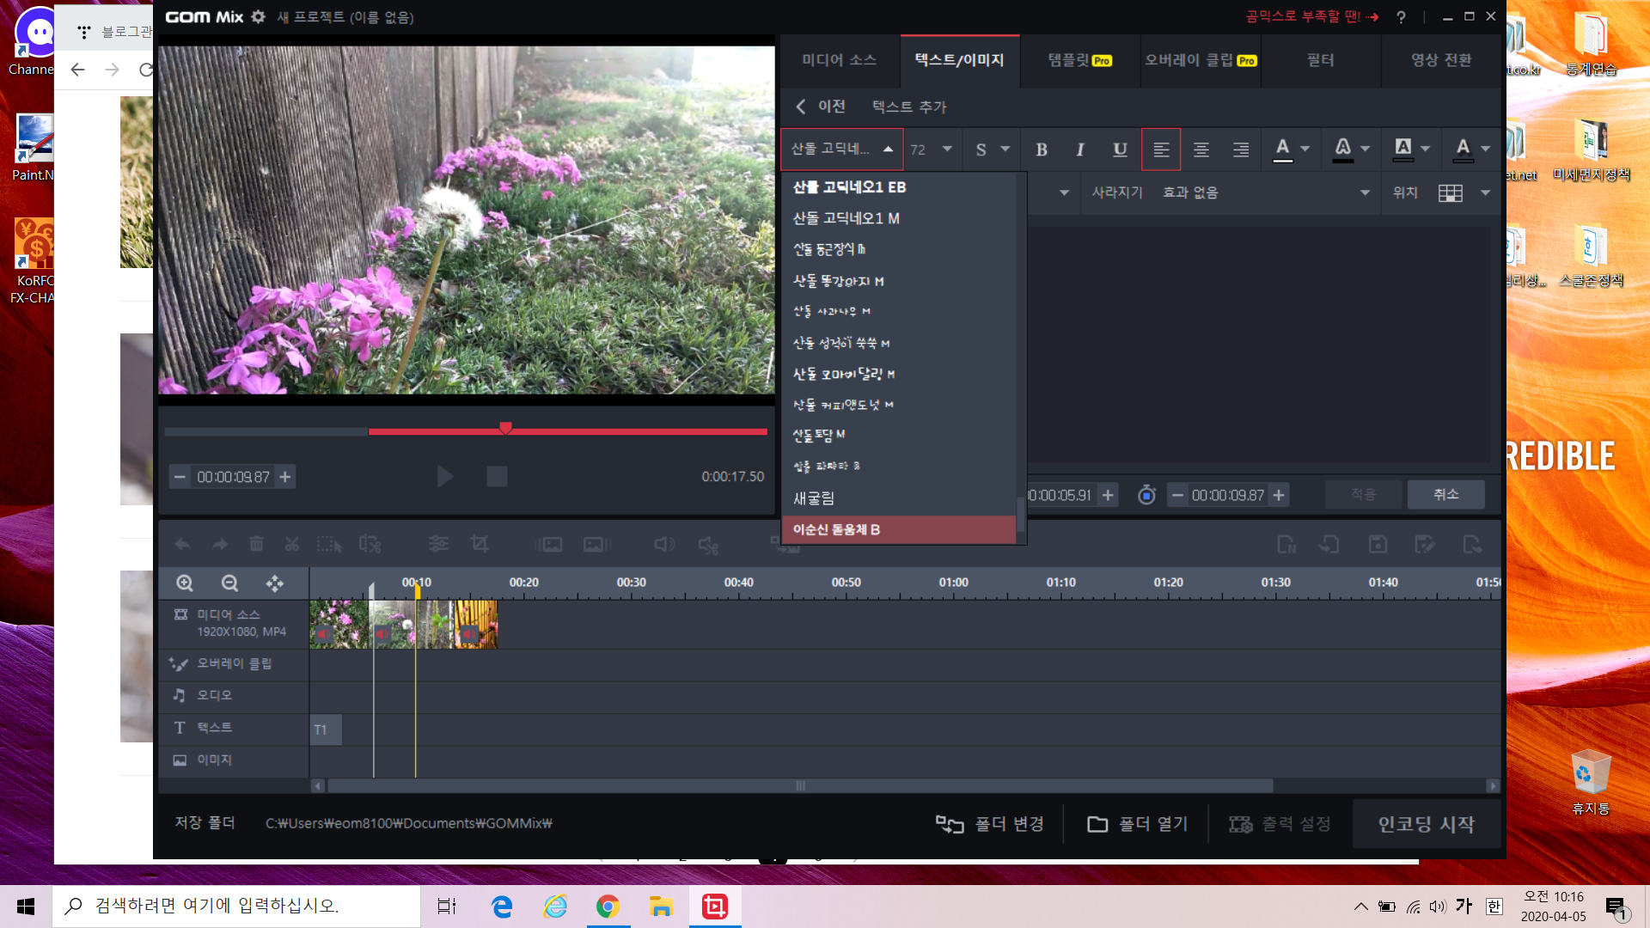Choose 새굴림 font from list
This screenshot has height=928, width=1650.
[814, 498]
